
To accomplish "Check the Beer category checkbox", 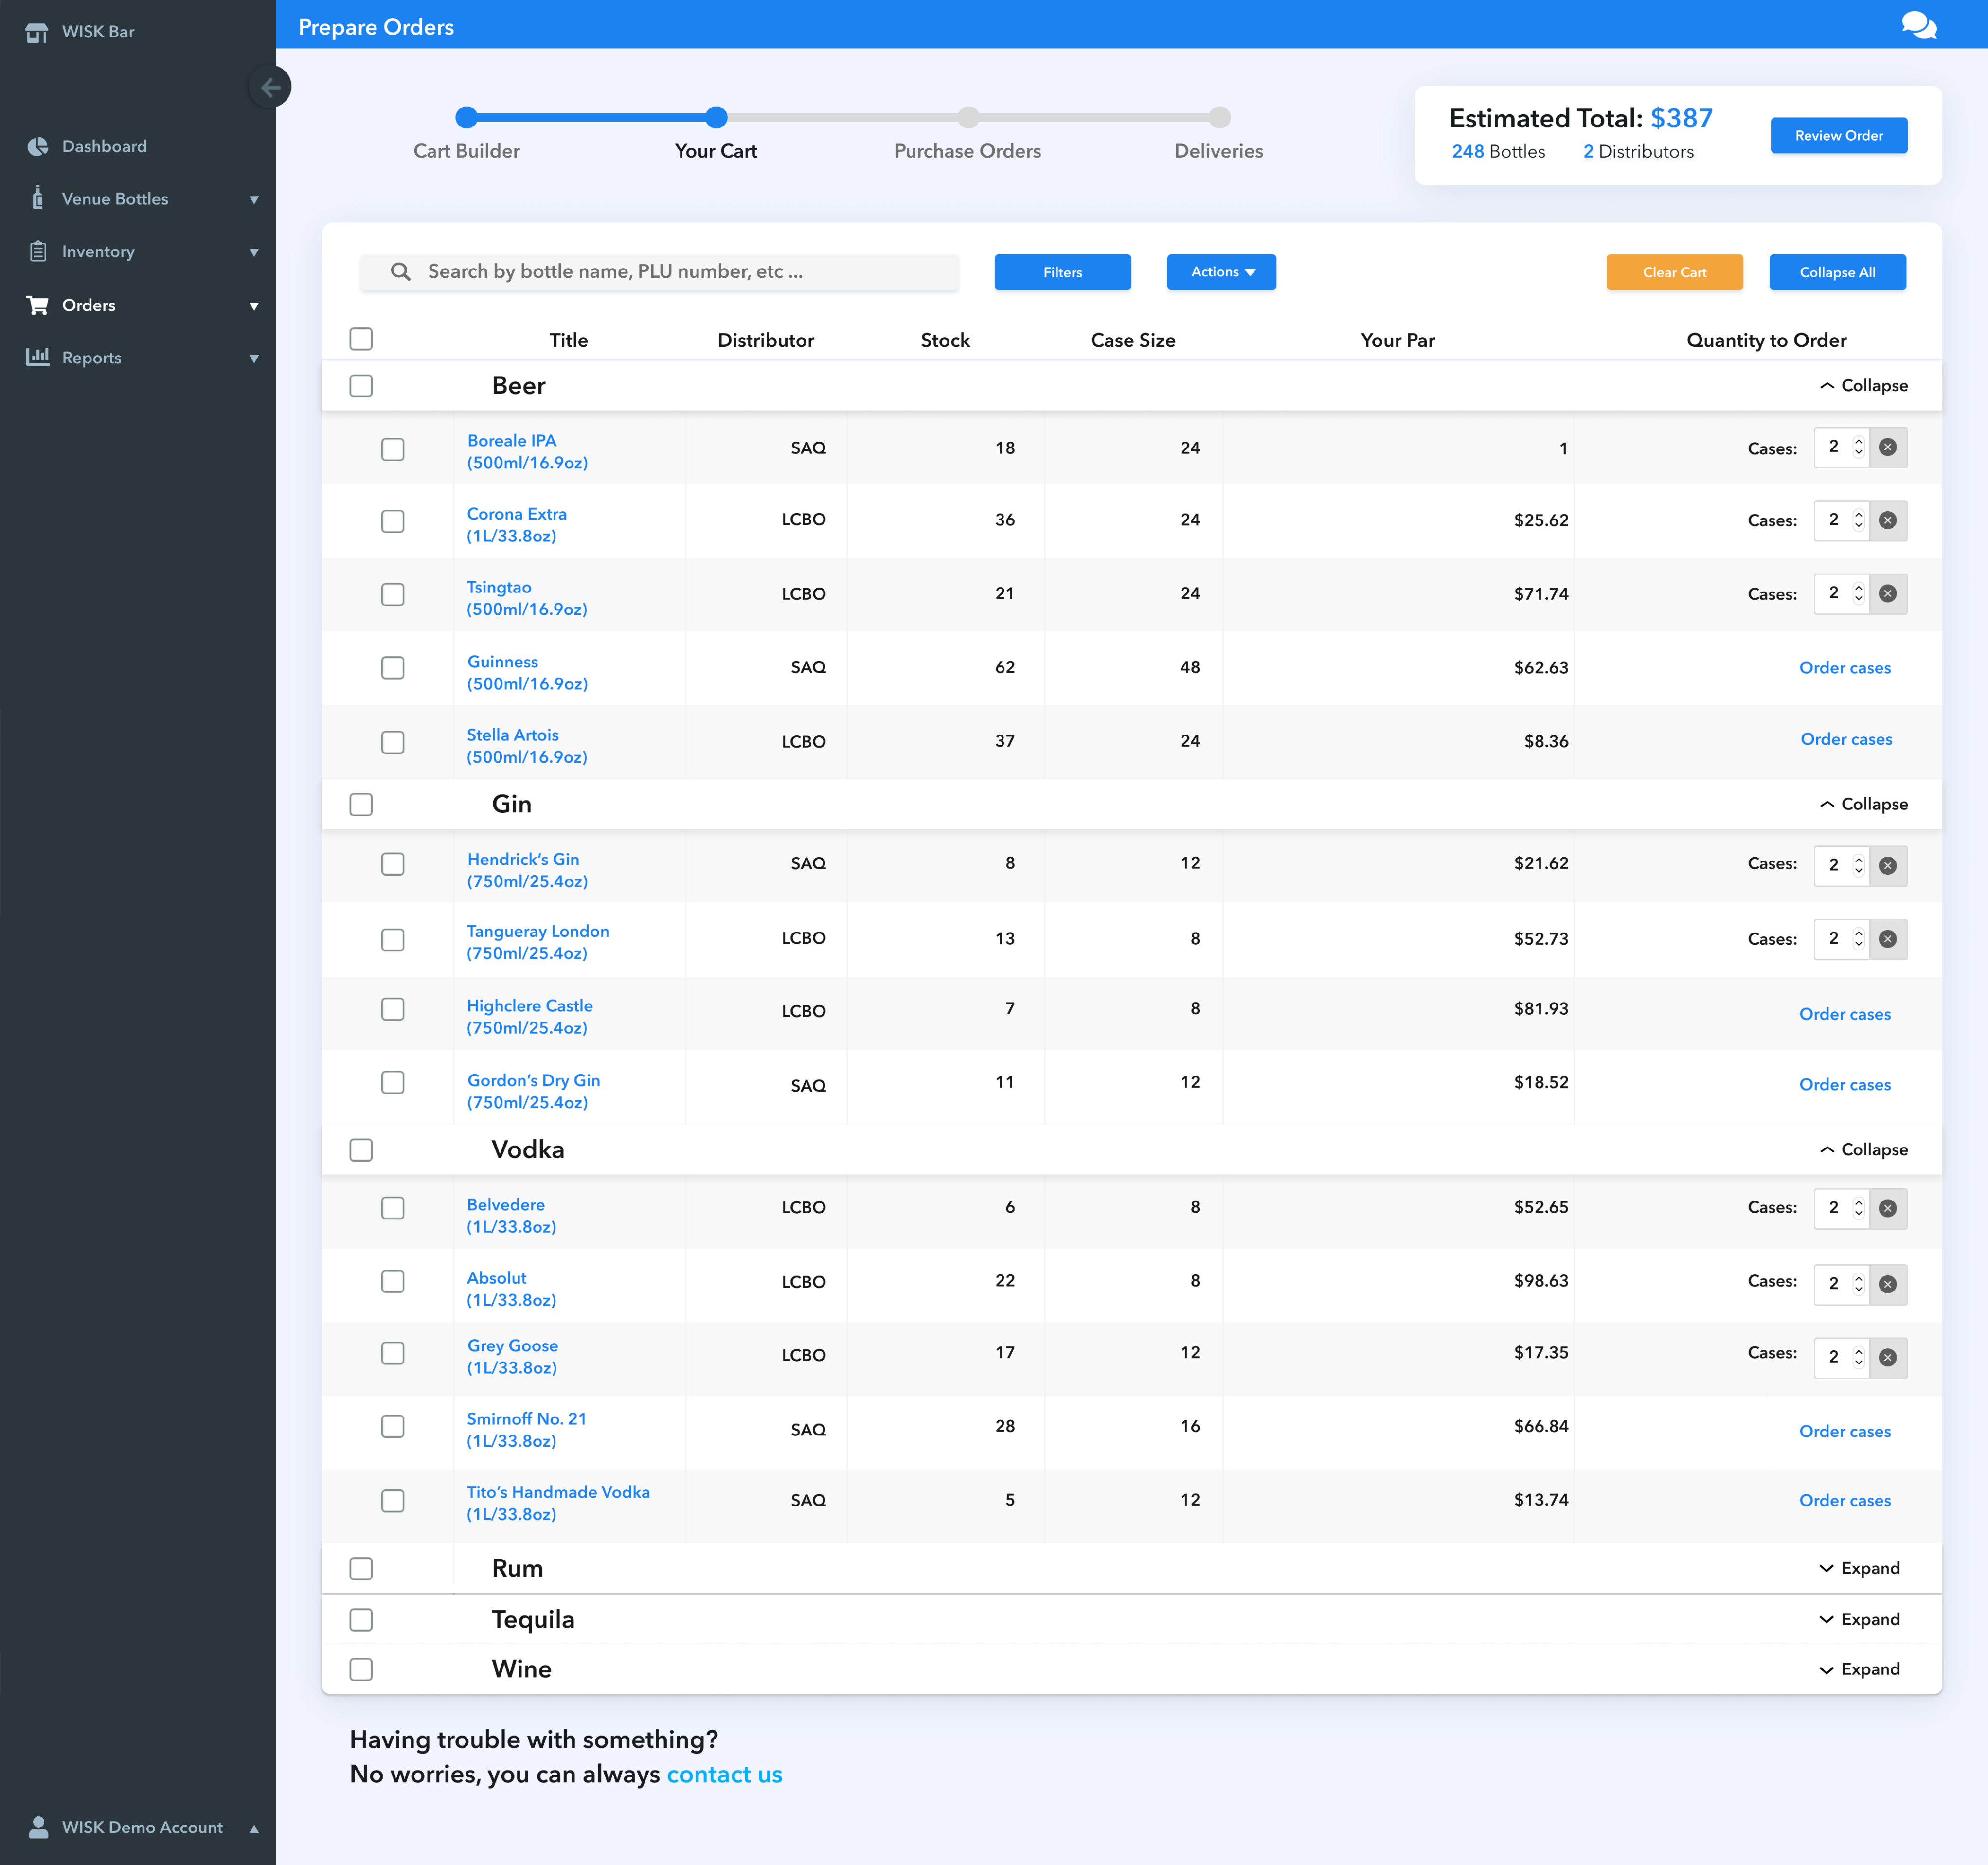I will pos(361,386).
